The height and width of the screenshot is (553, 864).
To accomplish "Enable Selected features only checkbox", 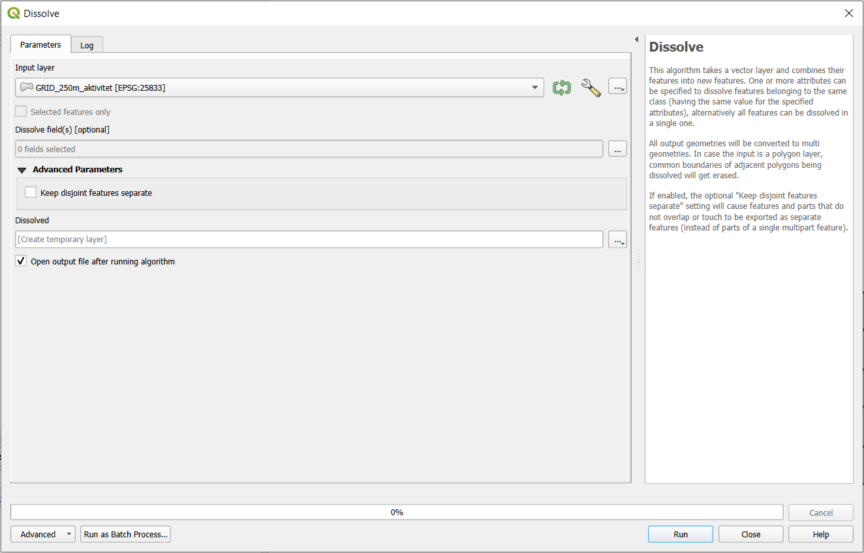I will [x=22, y=112].
